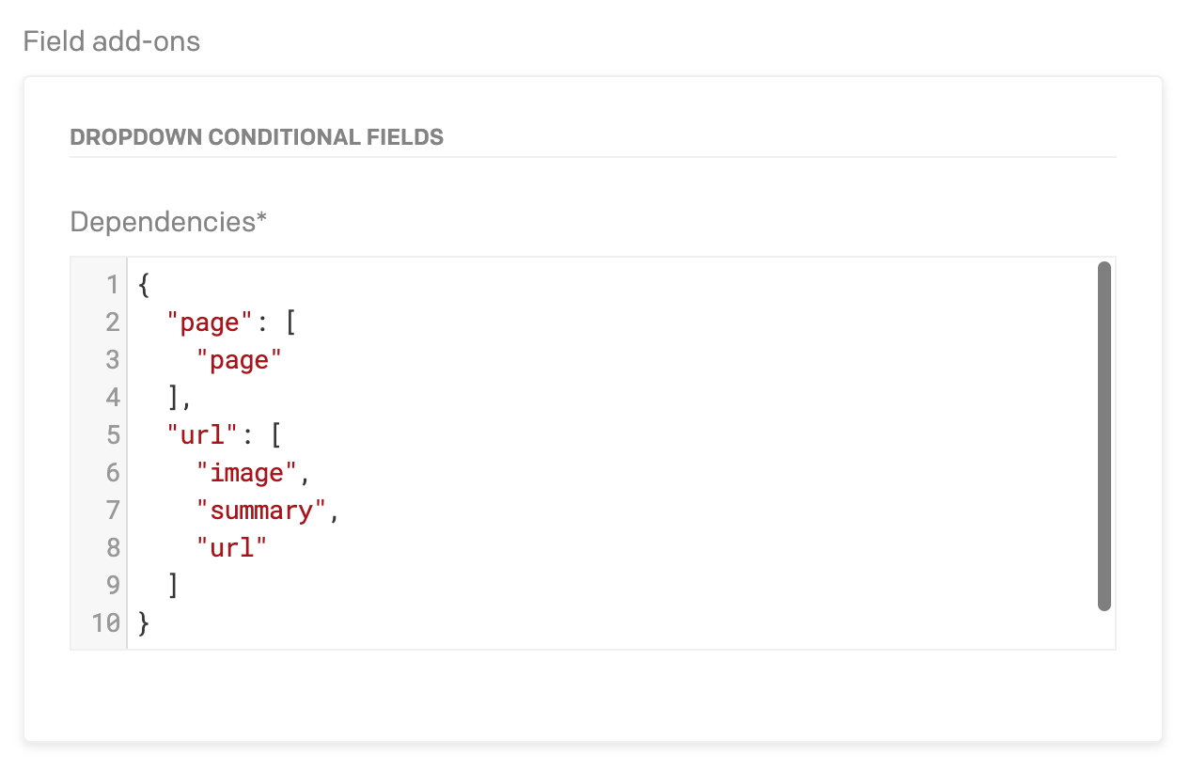The image size is (1190, 771).
Task: Click line number 3 in the editor gutter
Action: (x=113, y=360)
